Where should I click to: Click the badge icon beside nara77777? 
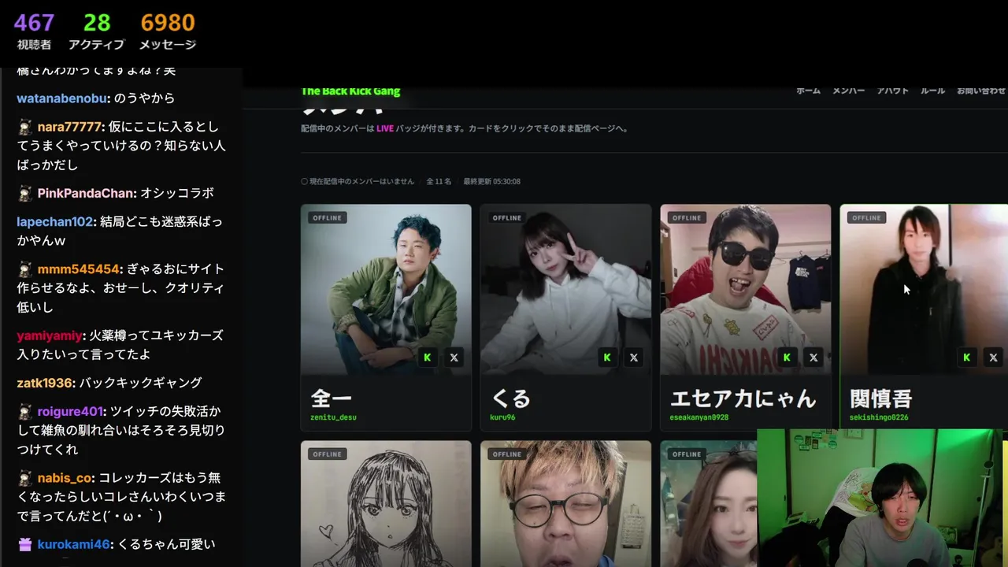[x=25, y=127]
